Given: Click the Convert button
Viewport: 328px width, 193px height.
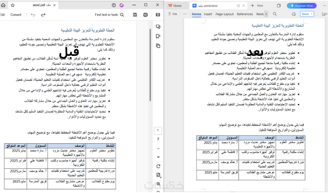Looking at the screenshot, I should [x=16, y=15].
